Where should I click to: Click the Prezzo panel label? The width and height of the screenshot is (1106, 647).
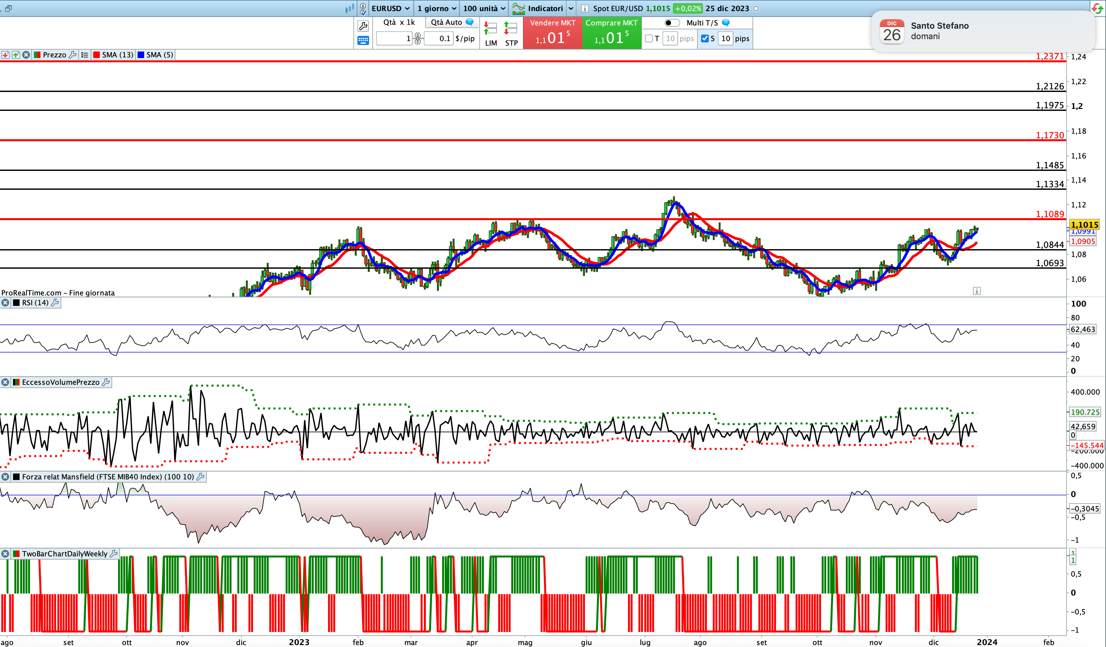point(54,55)
